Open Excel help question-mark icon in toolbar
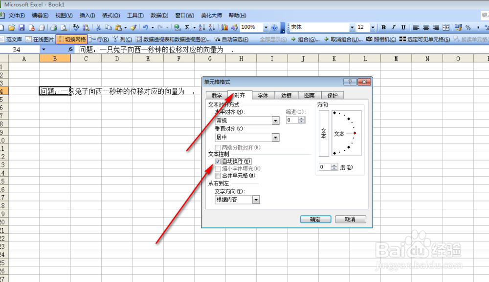Screen dimensions: 489x282 [274, 28]
